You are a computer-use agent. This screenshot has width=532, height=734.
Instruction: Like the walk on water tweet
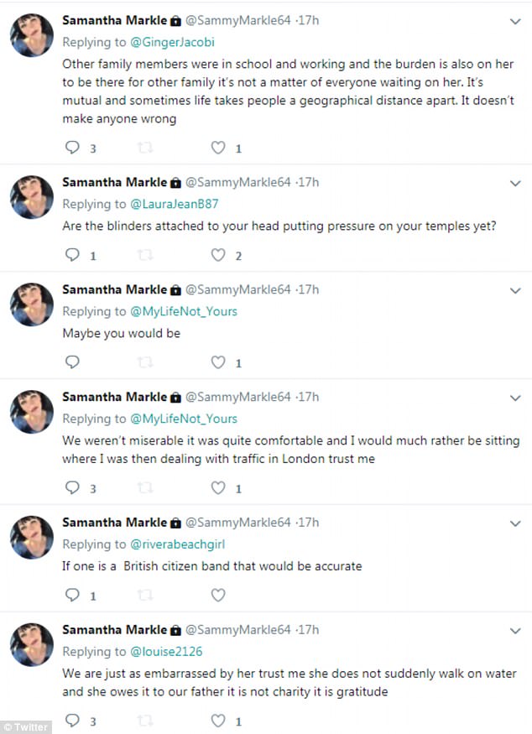tap(218, 720)
